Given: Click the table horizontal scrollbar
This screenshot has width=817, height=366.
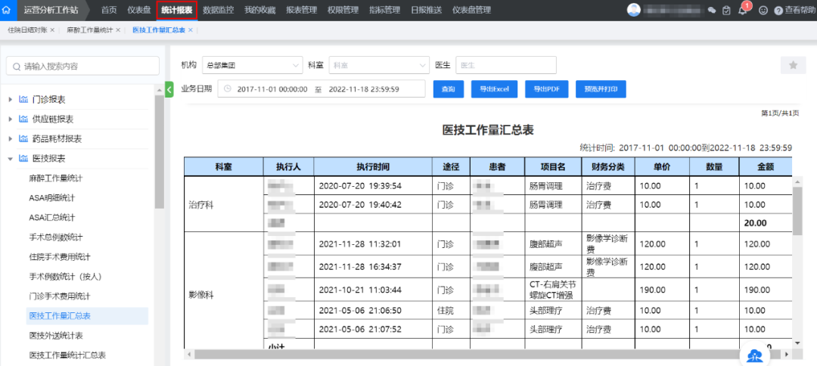Looking at the screenshot, I should tap(488, 354).
